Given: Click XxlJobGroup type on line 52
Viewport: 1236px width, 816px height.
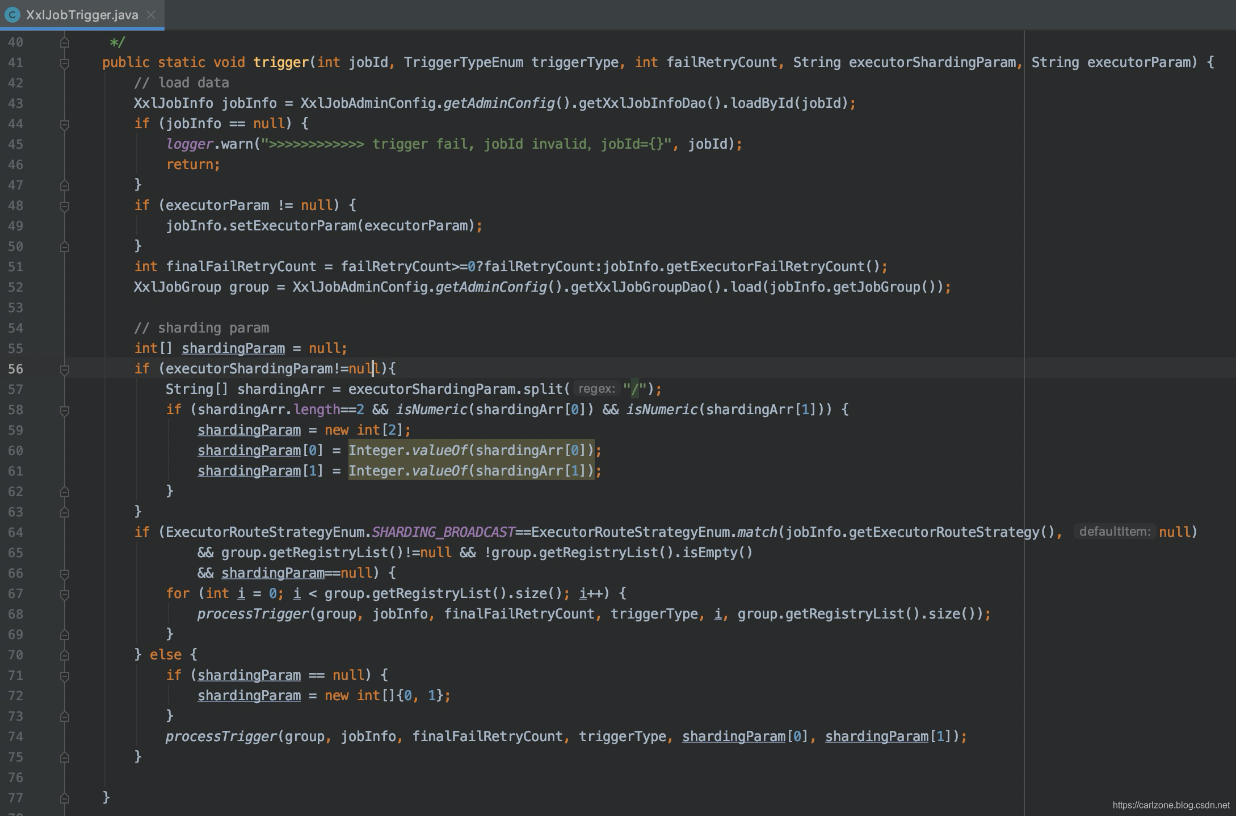Looking at the screenshot, I should tap(178, 287).
